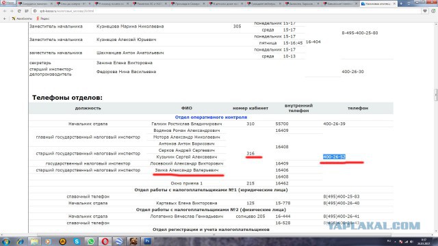Open the Яндекс bookmark
The image size is (438, 246).
click(x=42, y=18)
